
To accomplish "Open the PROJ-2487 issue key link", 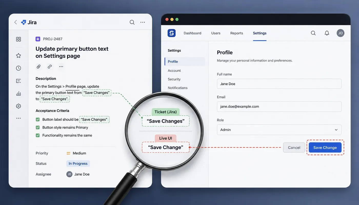I will pos(53,39).
